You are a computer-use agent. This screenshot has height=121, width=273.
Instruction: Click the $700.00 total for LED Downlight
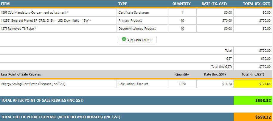[253, 21]
